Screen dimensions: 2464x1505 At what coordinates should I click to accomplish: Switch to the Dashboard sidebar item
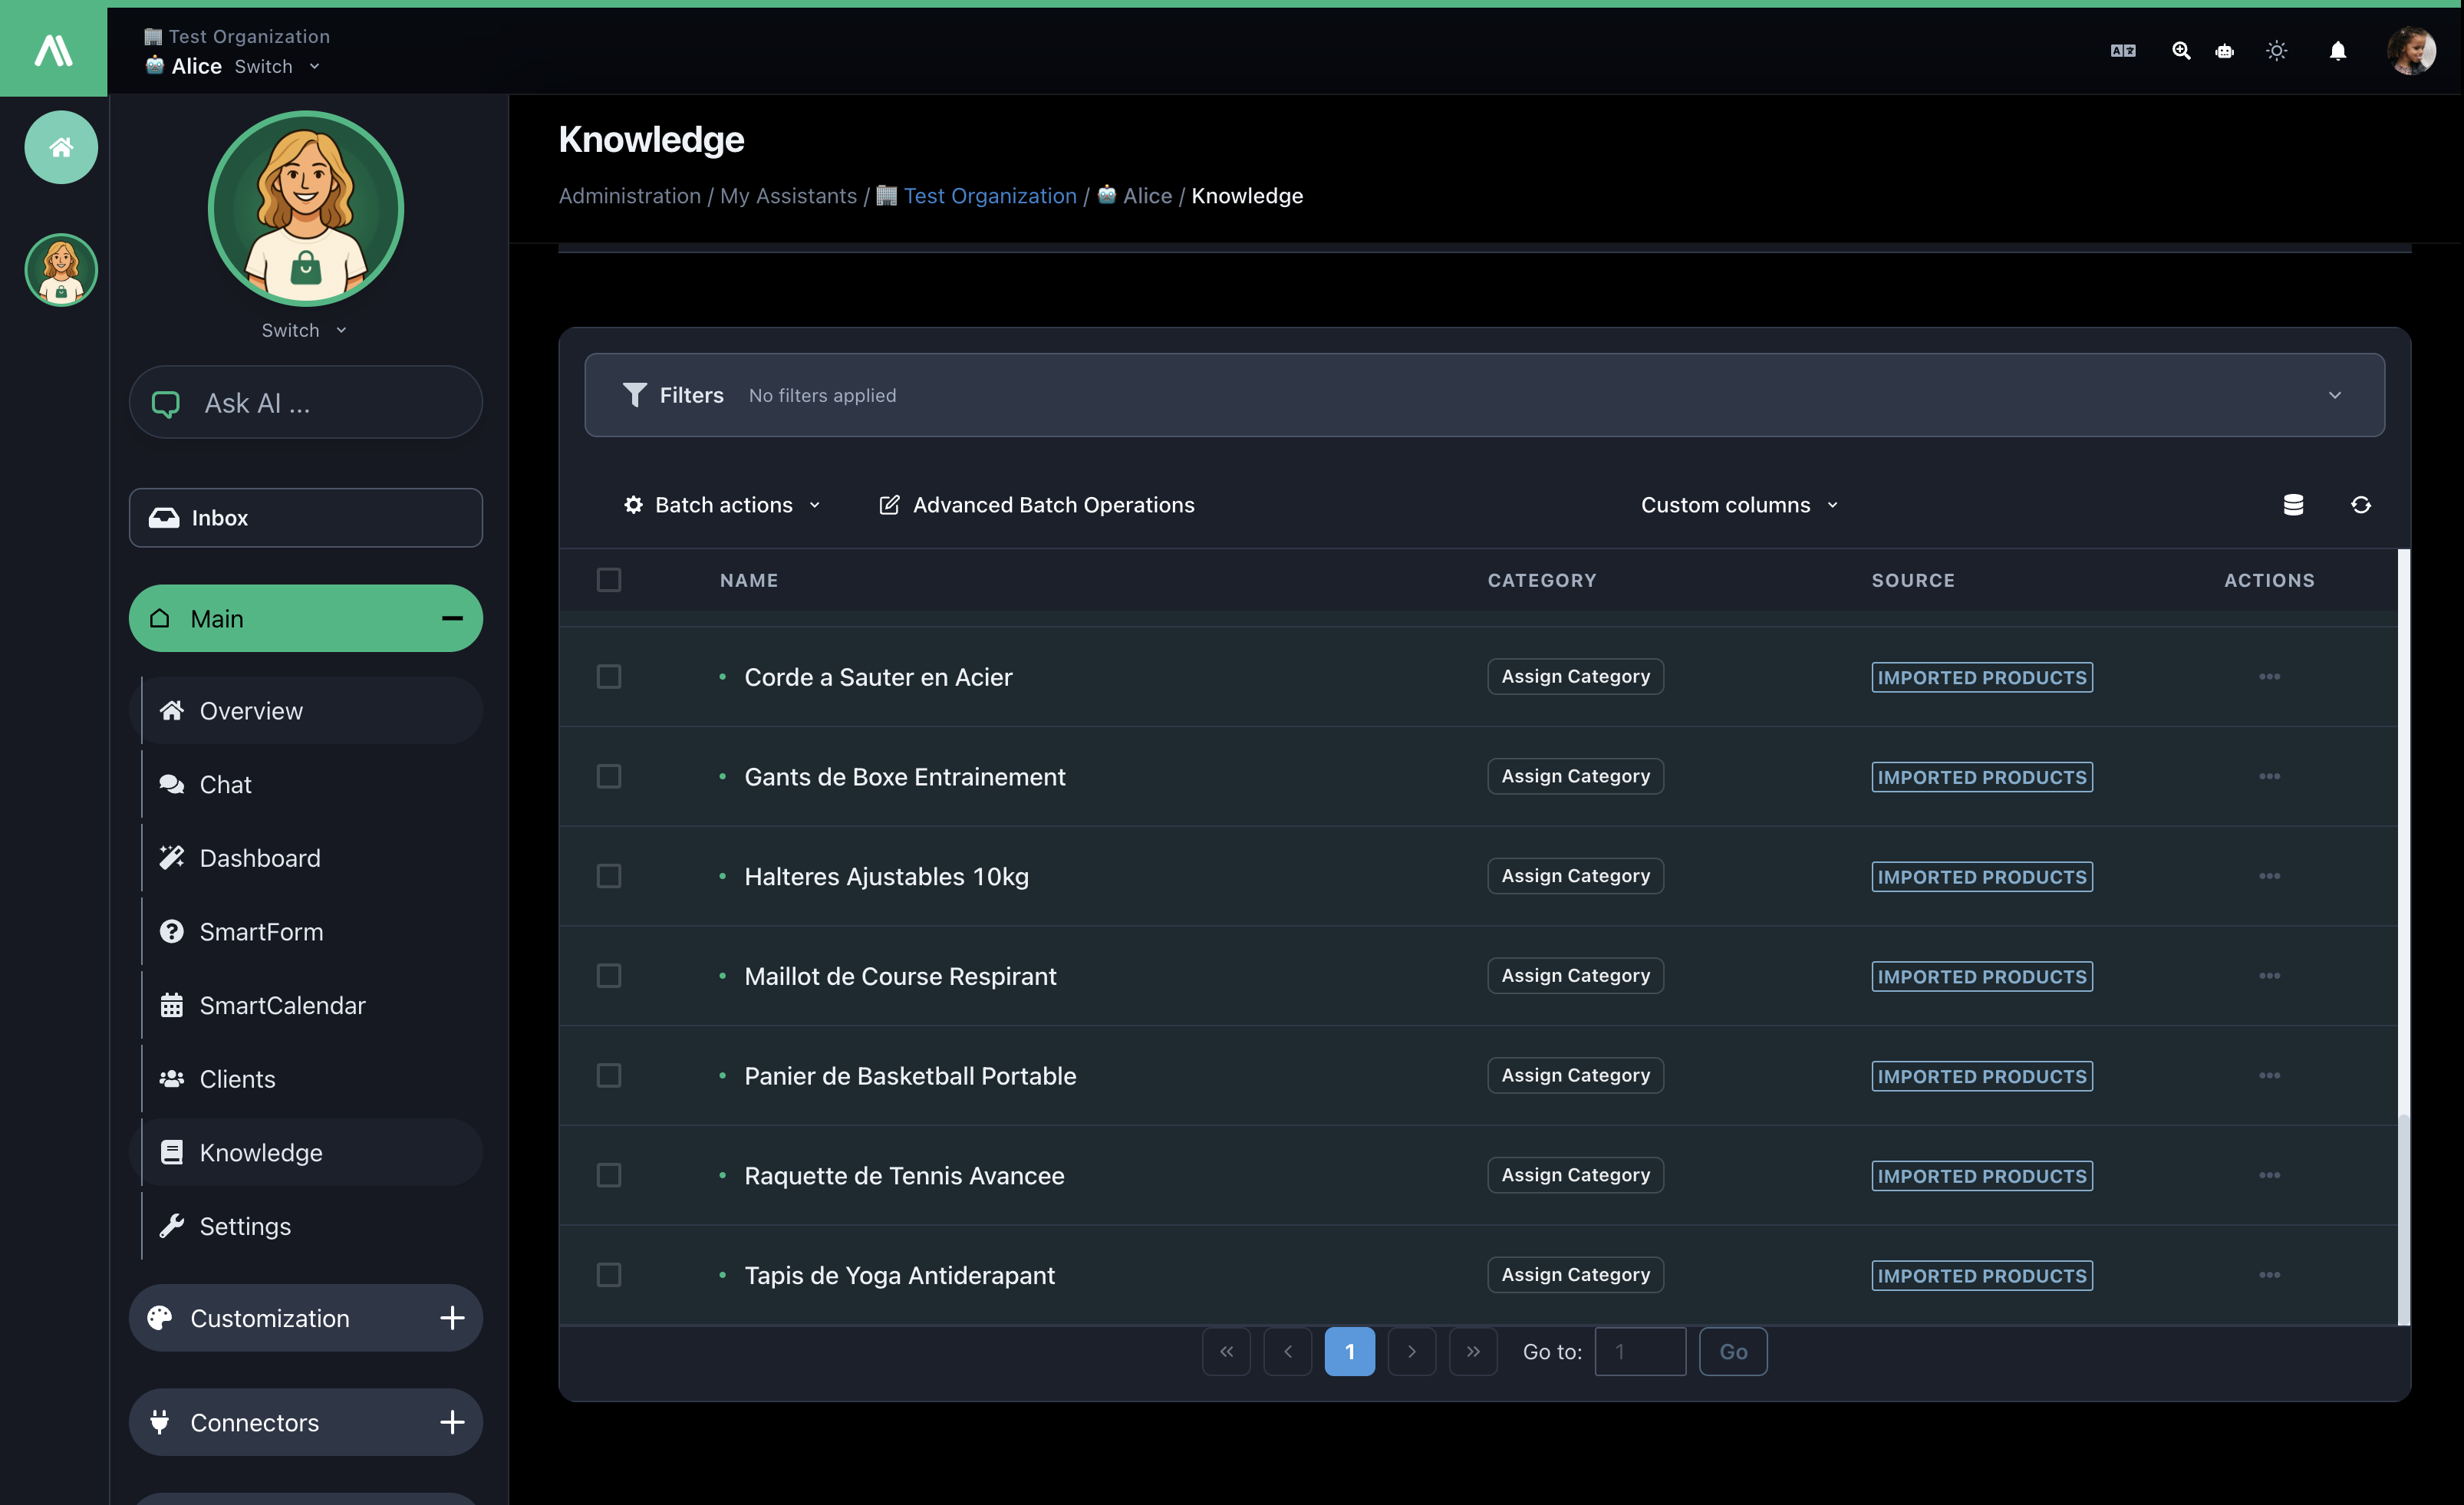click(x=259, y=857)
